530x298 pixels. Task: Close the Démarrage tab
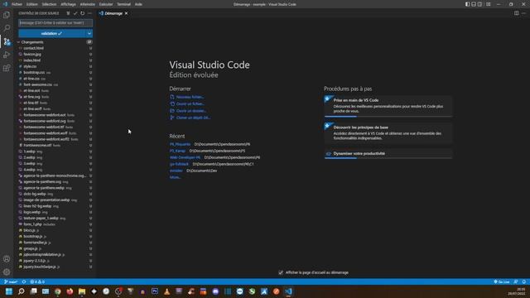127,13
